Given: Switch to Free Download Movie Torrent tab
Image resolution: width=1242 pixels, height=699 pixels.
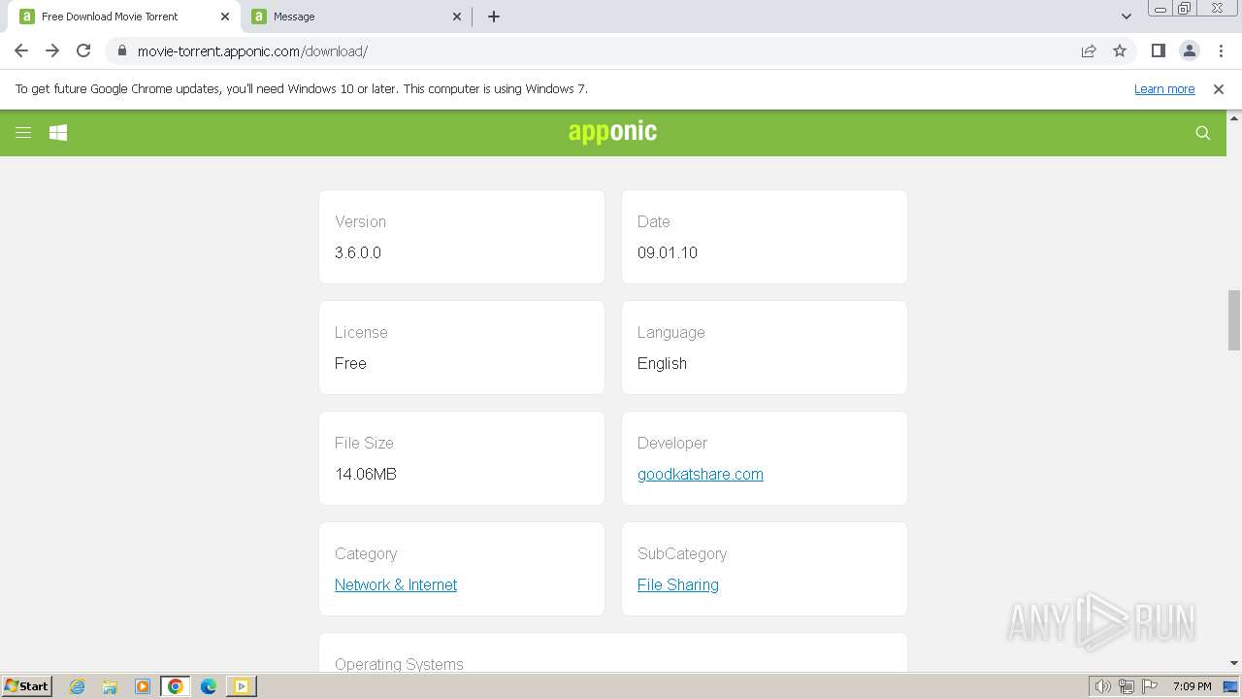Looking at the screenshot, I should click(123, 17).
